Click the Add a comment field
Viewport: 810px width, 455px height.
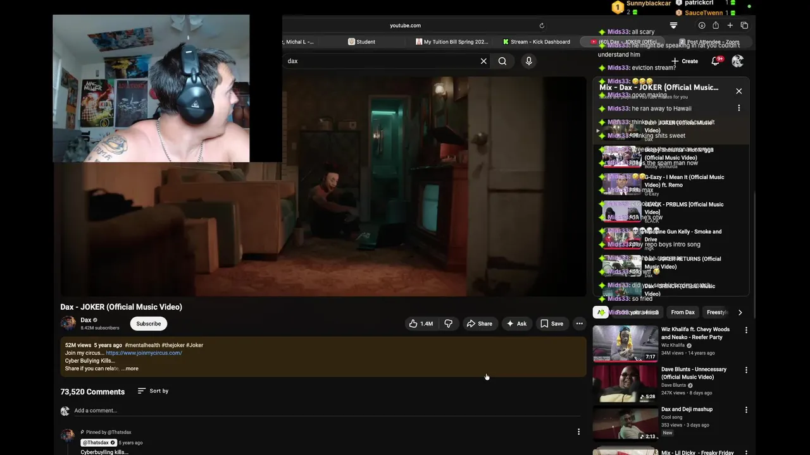(327, 411)
